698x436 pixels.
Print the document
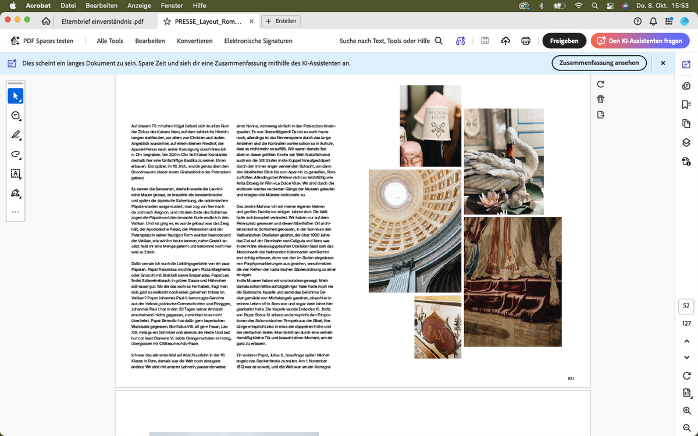click(x=526, y=41)
